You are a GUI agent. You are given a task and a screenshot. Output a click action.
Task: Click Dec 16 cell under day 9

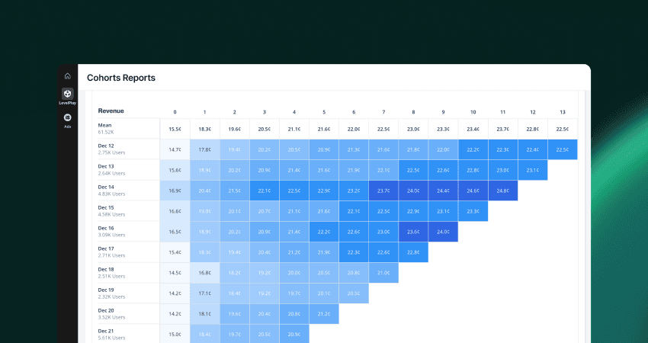(443, 232)
